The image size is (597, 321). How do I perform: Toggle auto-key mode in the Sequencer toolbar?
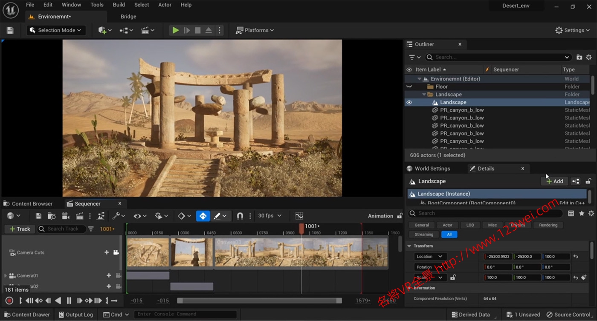coord(203,216)
